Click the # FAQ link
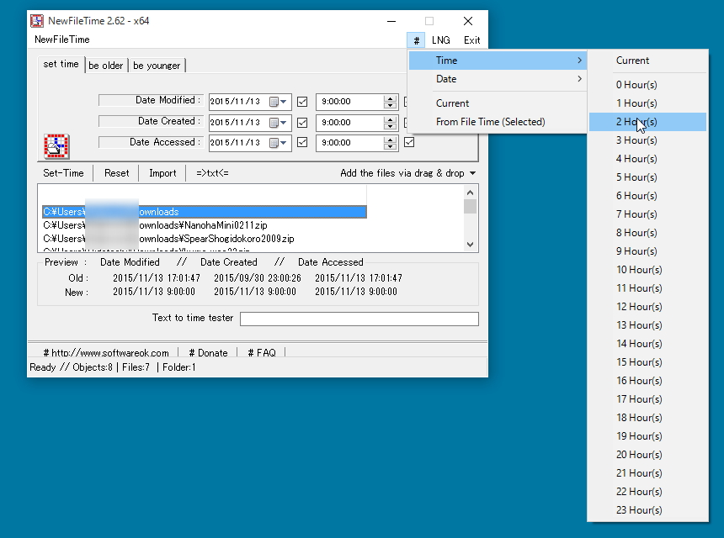724x538 pixels. coord(261,353)
